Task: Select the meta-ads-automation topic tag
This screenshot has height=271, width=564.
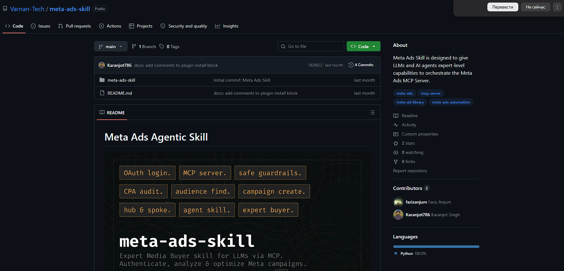Action: pos(451,102)
